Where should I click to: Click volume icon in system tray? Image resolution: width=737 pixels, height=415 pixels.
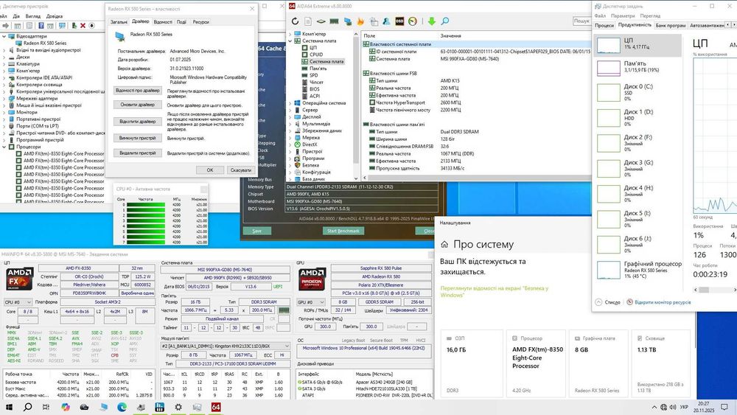(x=673, y=407)
